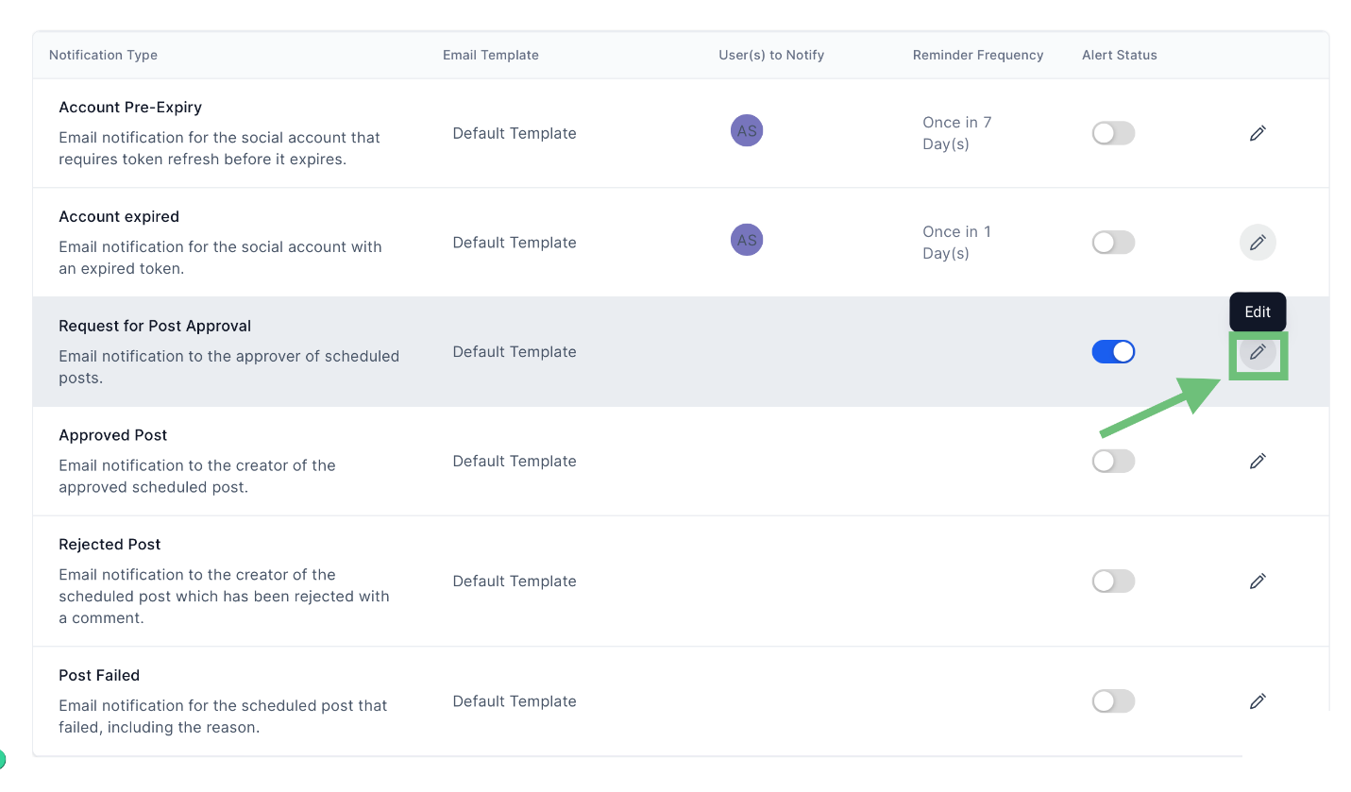The image size is (1351, 792).
Task: Open edit for Approved Post notification
Action: click(1258, 461)
